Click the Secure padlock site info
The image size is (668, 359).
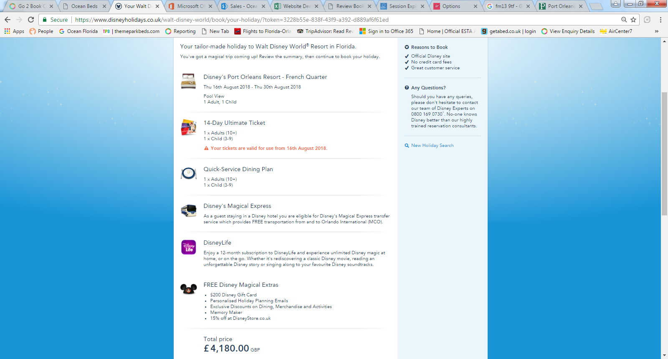coord(55,20)
